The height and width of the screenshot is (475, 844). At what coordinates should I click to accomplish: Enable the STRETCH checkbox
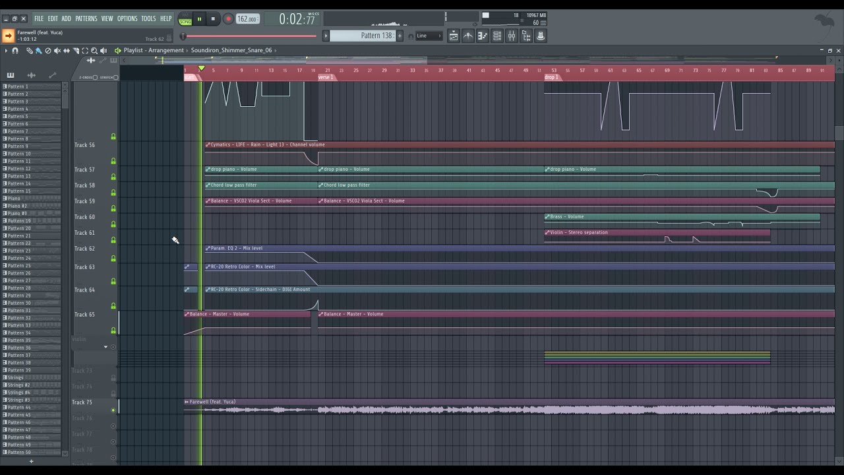coord(116,77)
